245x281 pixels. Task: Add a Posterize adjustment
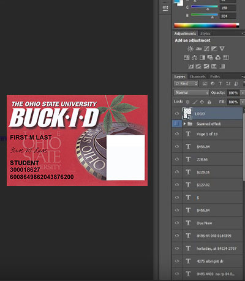198,66
